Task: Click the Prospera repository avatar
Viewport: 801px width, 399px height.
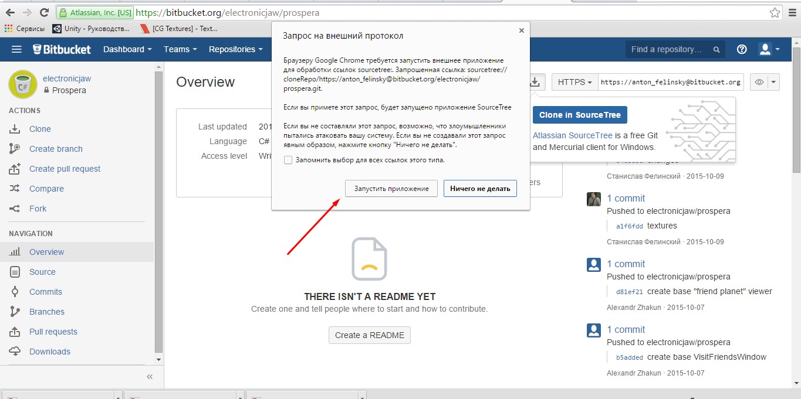Action: tap(23, 84)
